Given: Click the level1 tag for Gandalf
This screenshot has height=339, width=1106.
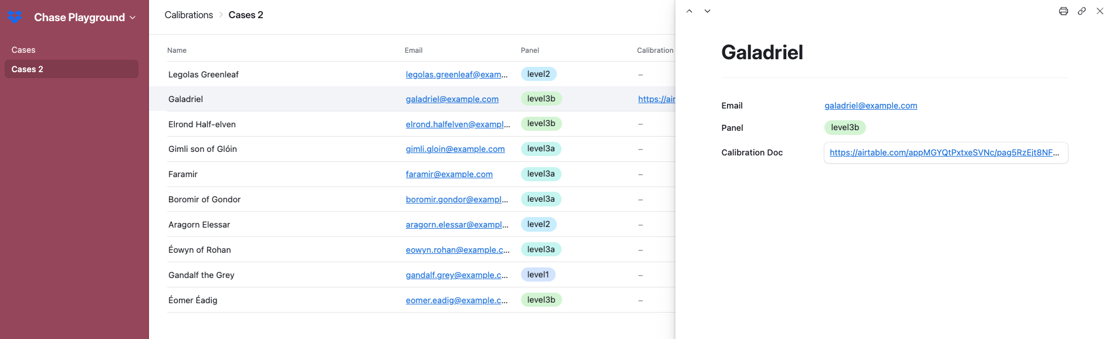Looking at the screenshot, I should (x=537, y=274).
